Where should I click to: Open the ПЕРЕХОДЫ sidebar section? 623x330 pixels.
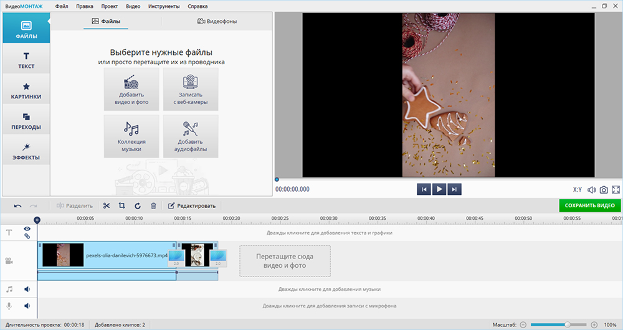(x=26, y=120)
